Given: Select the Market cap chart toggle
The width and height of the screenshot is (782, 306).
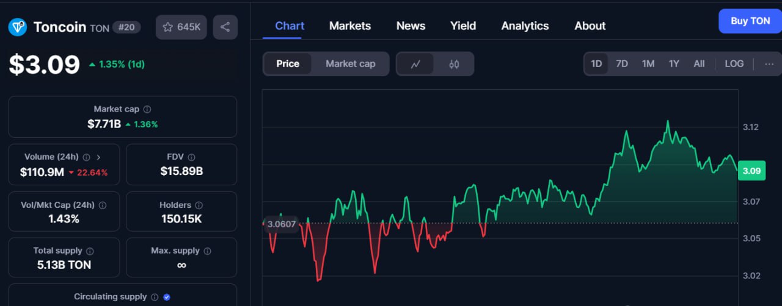Looking at the screenshot, I should (x=350, y=64).
